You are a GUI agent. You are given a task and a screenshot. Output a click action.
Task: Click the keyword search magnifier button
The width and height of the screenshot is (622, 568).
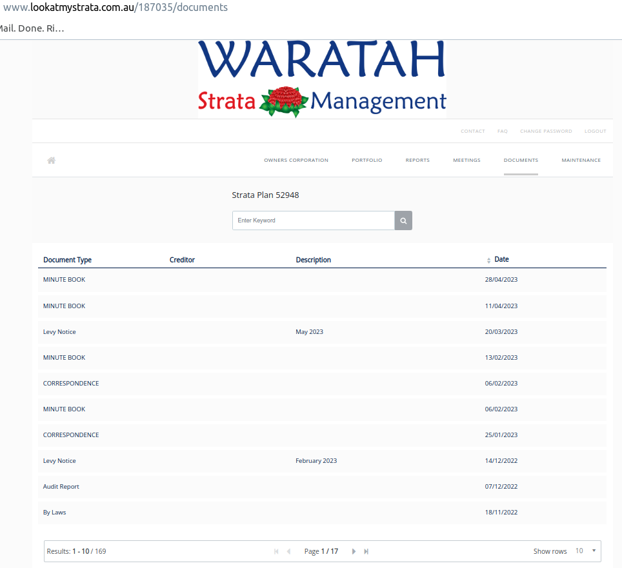(403, 220)
